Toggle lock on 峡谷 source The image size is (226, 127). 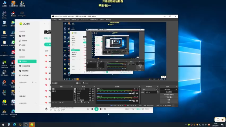tap(93, 98)
